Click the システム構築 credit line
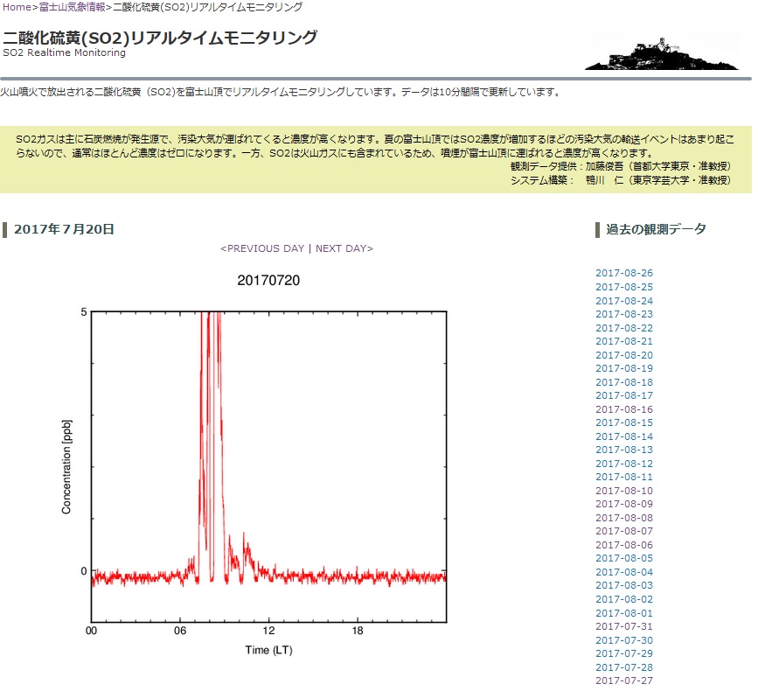This screenshot has height=691, width=758. (622, 180)
